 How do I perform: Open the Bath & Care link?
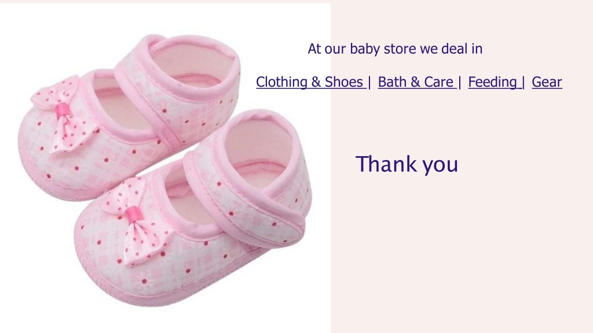tap(417, 82)
